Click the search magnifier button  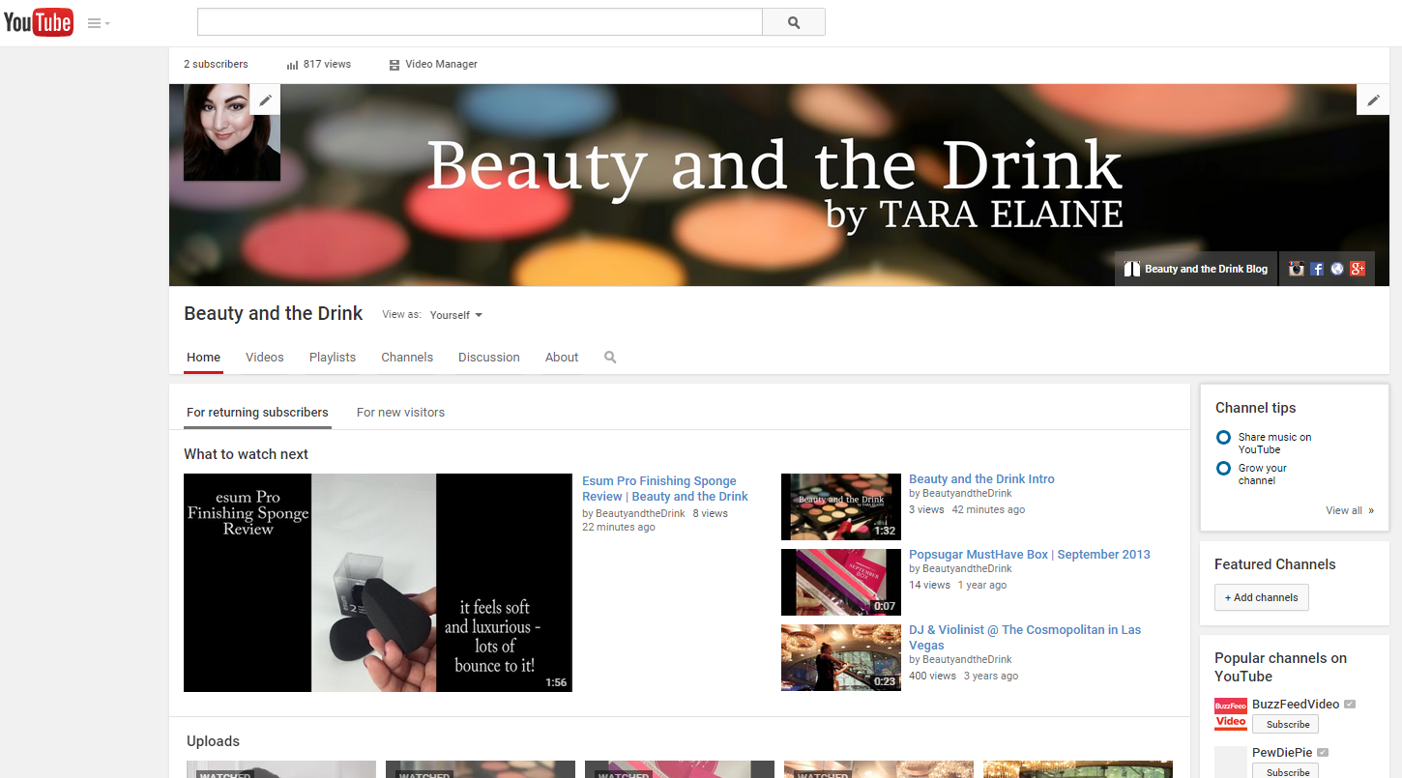pyautogui.click(x=794, y=22)
